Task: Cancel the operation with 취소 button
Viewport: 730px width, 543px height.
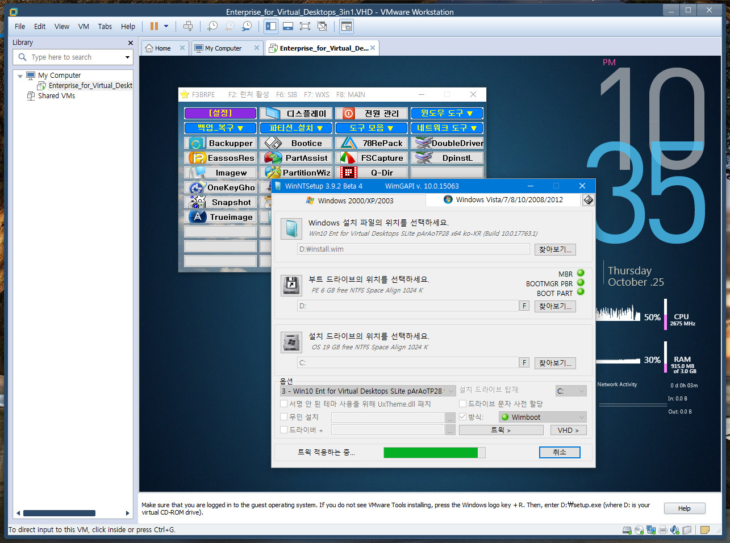Action: [x=560, y=452]
